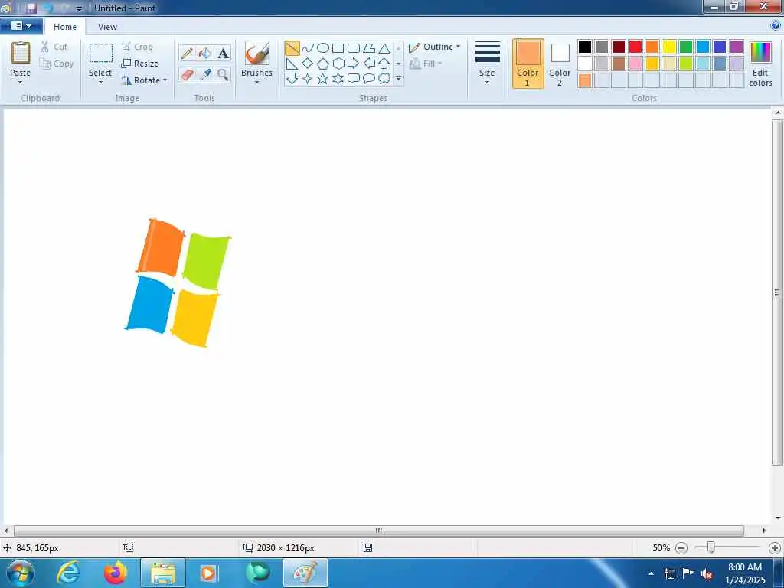The width and height of the screenshot is (784, 588).
Task: Click the horizontal scrollbar thumb
Action: tap(379, 531)
